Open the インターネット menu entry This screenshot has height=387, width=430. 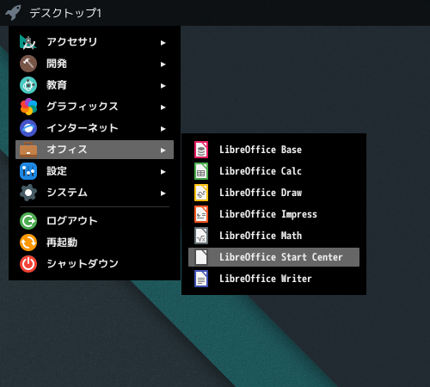95,128
